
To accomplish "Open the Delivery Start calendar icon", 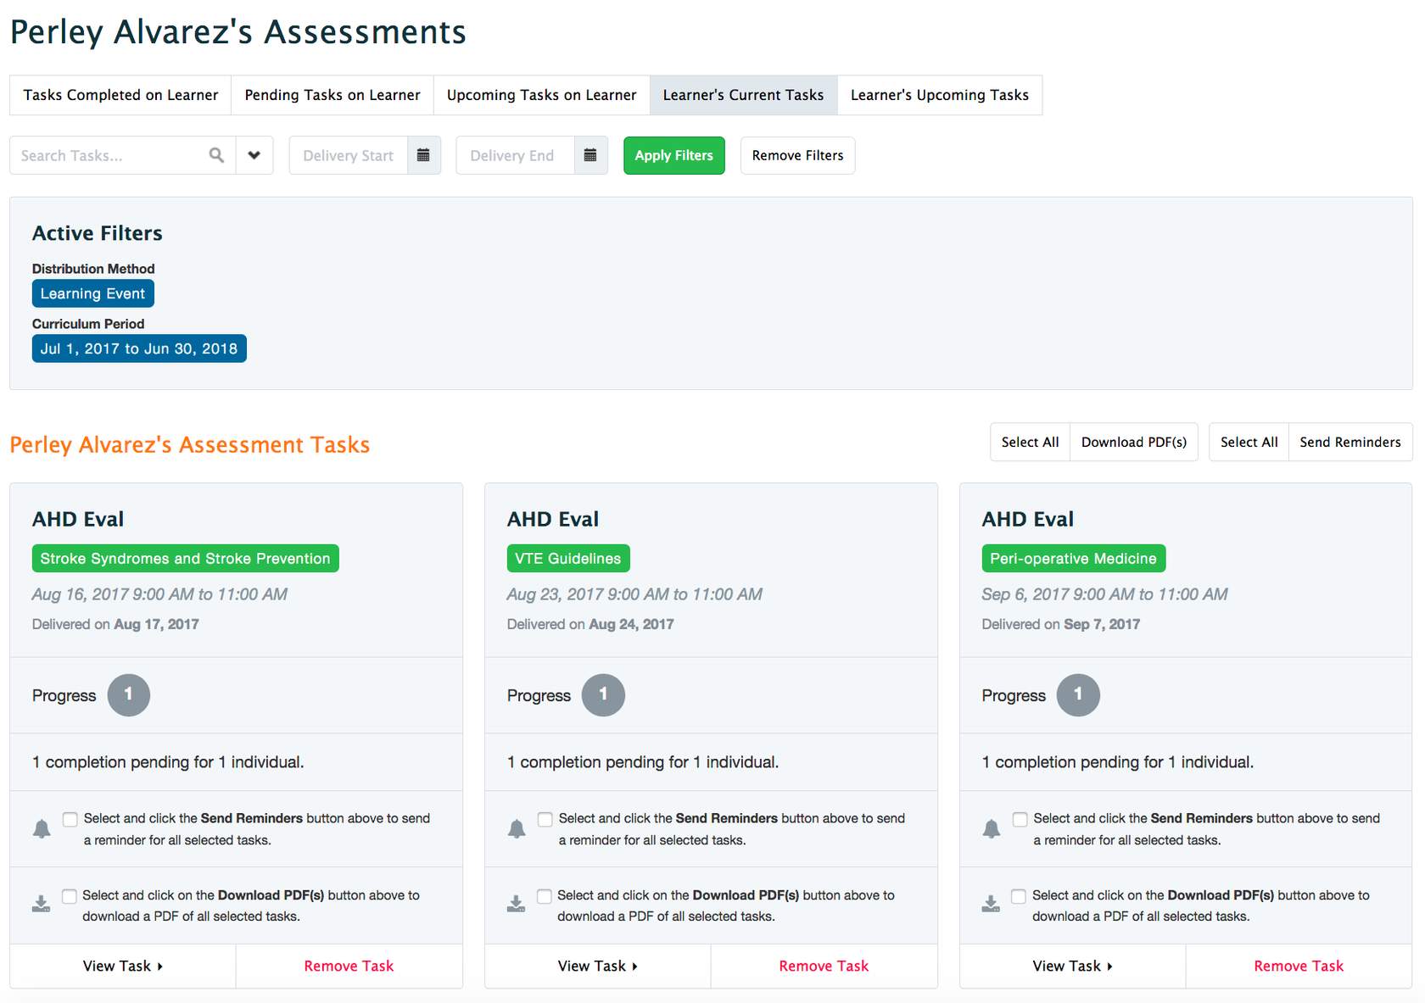I will tap(423, 155).
